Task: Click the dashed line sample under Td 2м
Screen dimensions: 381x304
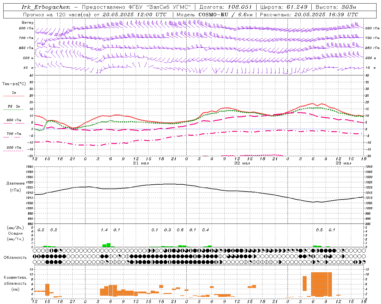Action: pyautogui.click(x=14, y=110)
